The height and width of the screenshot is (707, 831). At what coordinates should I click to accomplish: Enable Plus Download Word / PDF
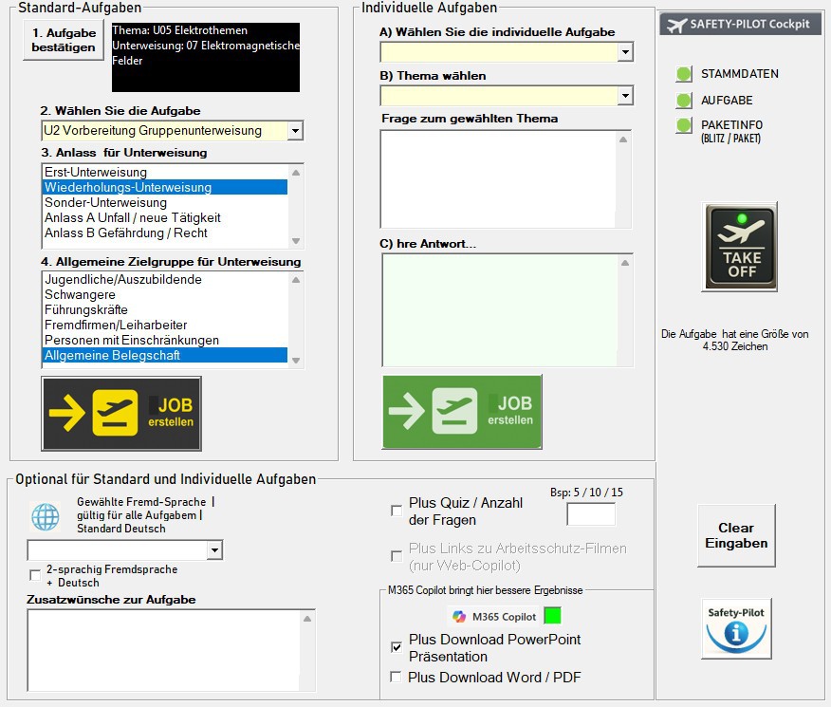(x=397, y=677)
